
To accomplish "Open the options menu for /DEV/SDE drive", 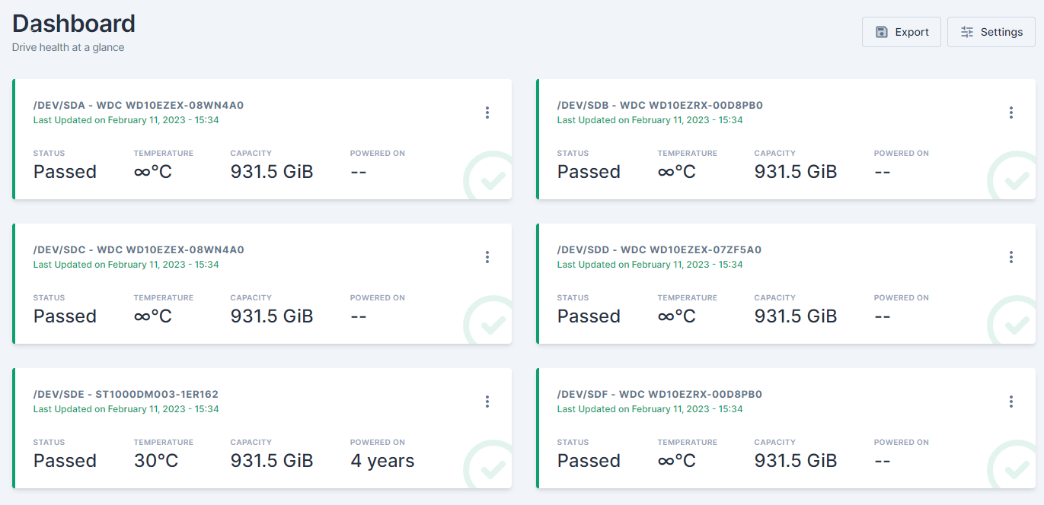I will pyautogui.click(x=487, y=401).
